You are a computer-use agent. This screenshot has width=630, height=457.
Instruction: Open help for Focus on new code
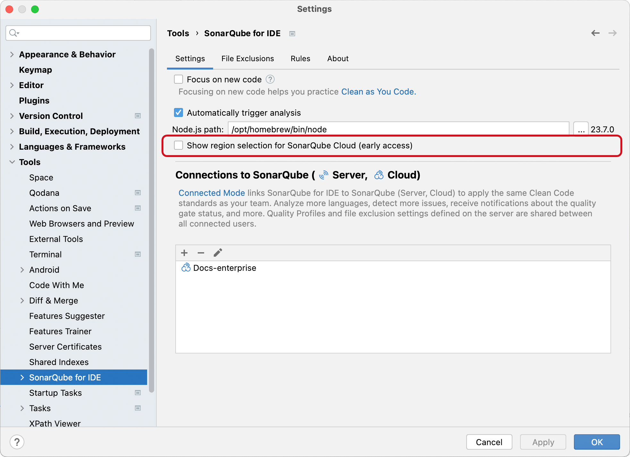(x=269, y=79)
